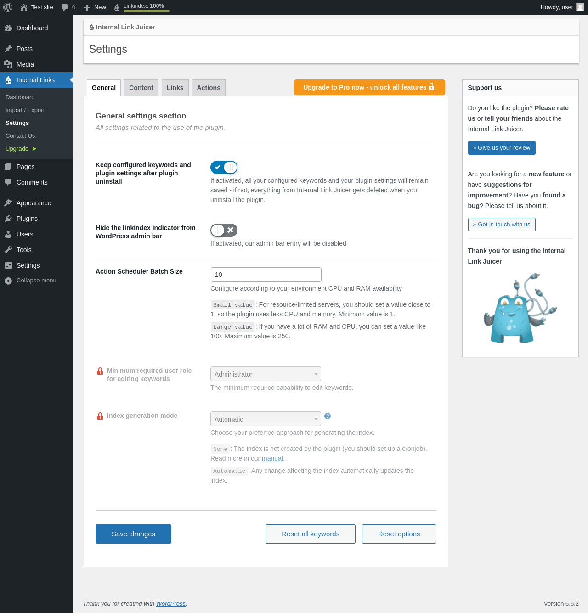Click Save changes button
Viewport: 588px width, 613px height.
coord(133,534)
